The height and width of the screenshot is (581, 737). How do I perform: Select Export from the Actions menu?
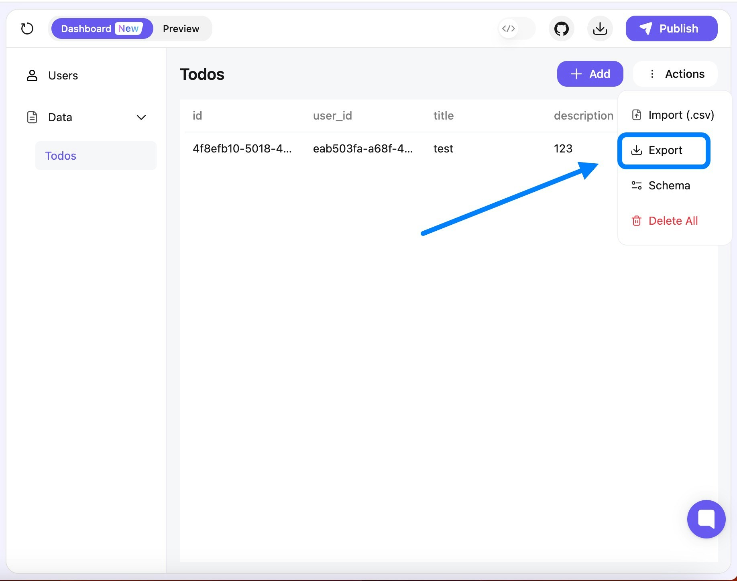[x=665, y=150]
